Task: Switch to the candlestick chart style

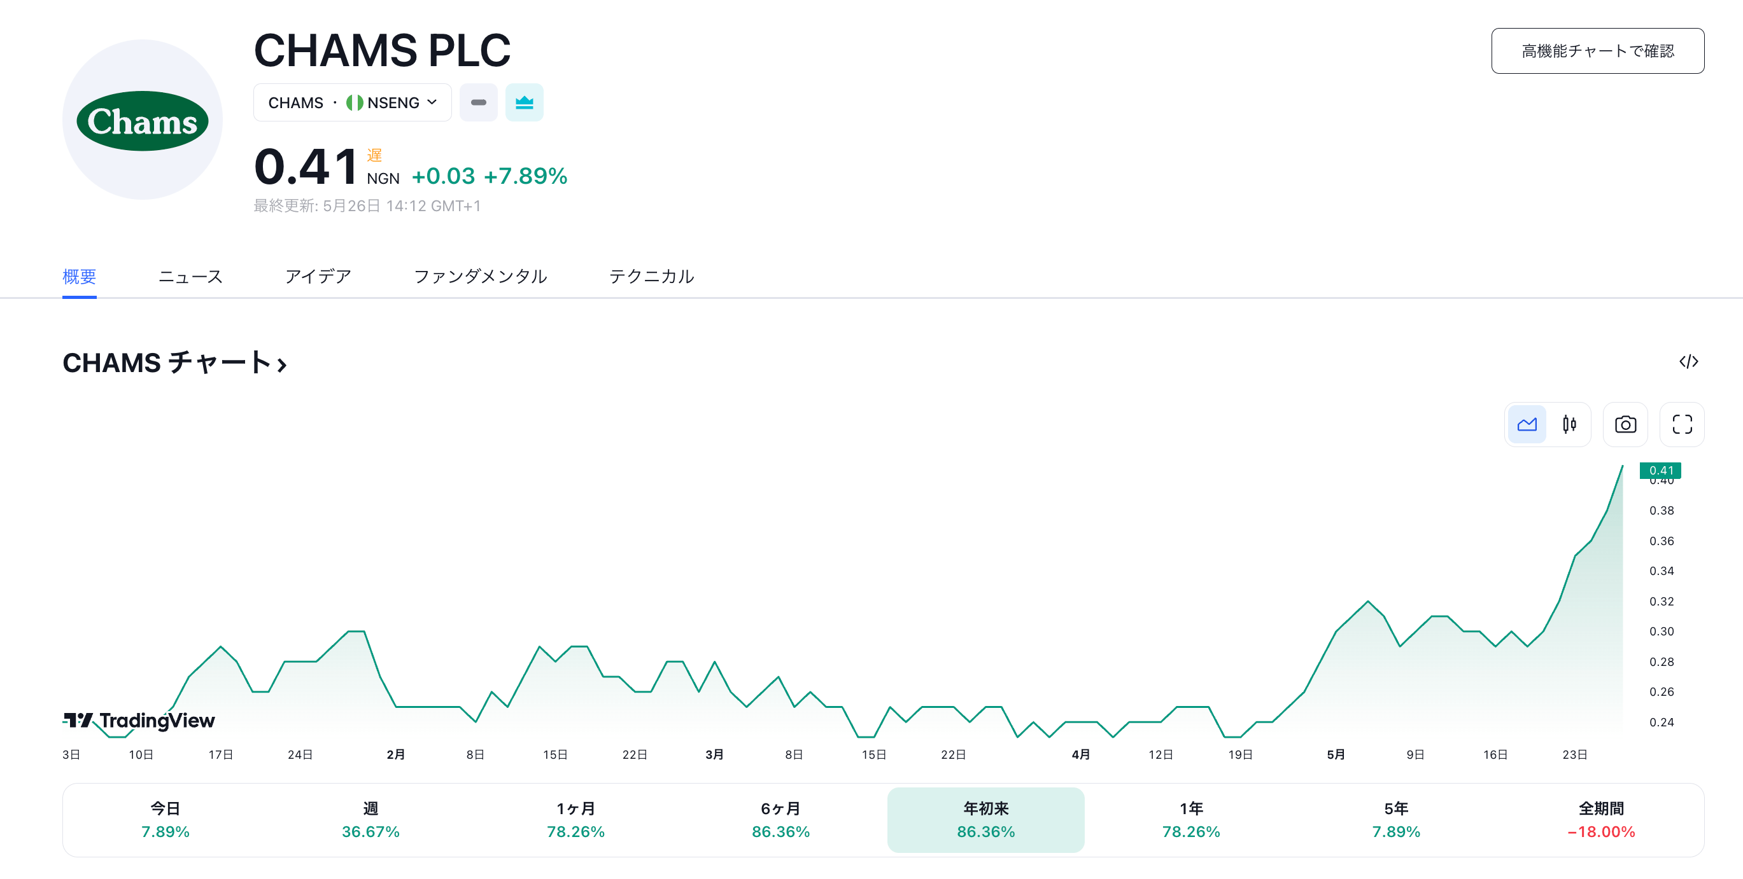Action: (1569, 425)
